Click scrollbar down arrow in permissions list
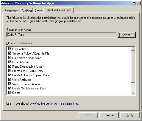 [133, 93]
